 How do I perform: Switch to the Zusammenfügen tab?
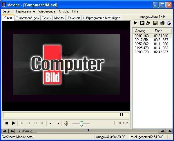[27, 18]
